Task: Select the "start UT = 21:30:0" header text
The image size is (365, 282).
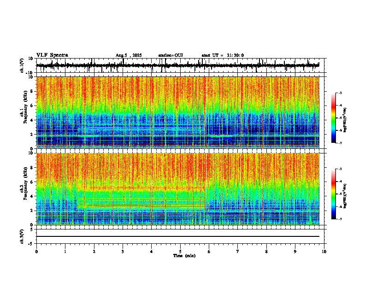Action: 223,55
